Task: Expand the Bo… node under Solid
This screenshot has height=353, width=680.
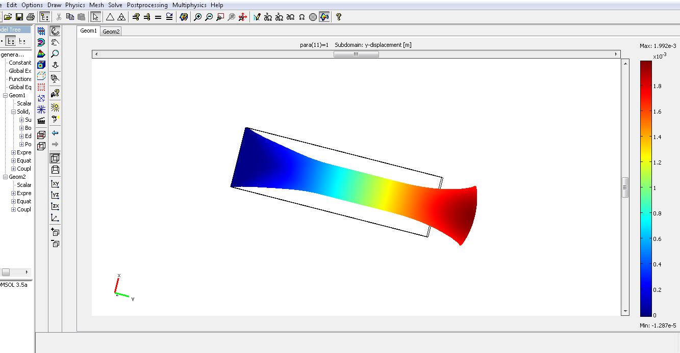Action: [21, 128]
